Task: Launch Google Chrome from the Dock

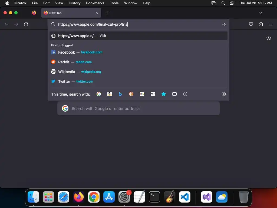Action: pos(94,197)
